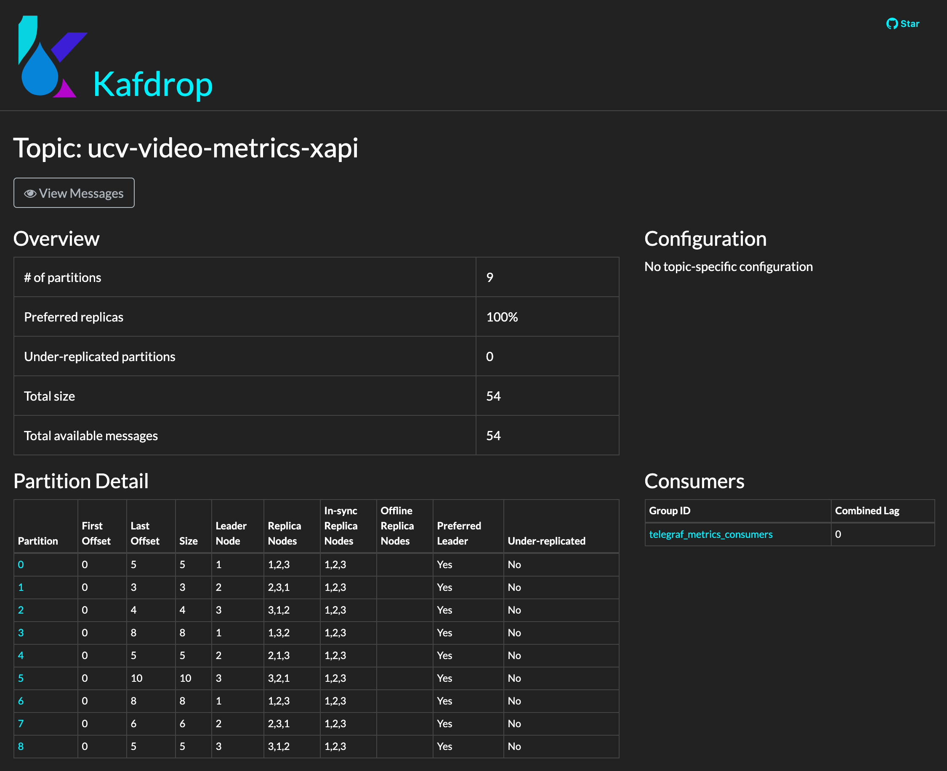Open the telegraf_metrics_consumers consumer group
Screen dimensions: 947x771
pyautogui.click(x=710, y=534)
